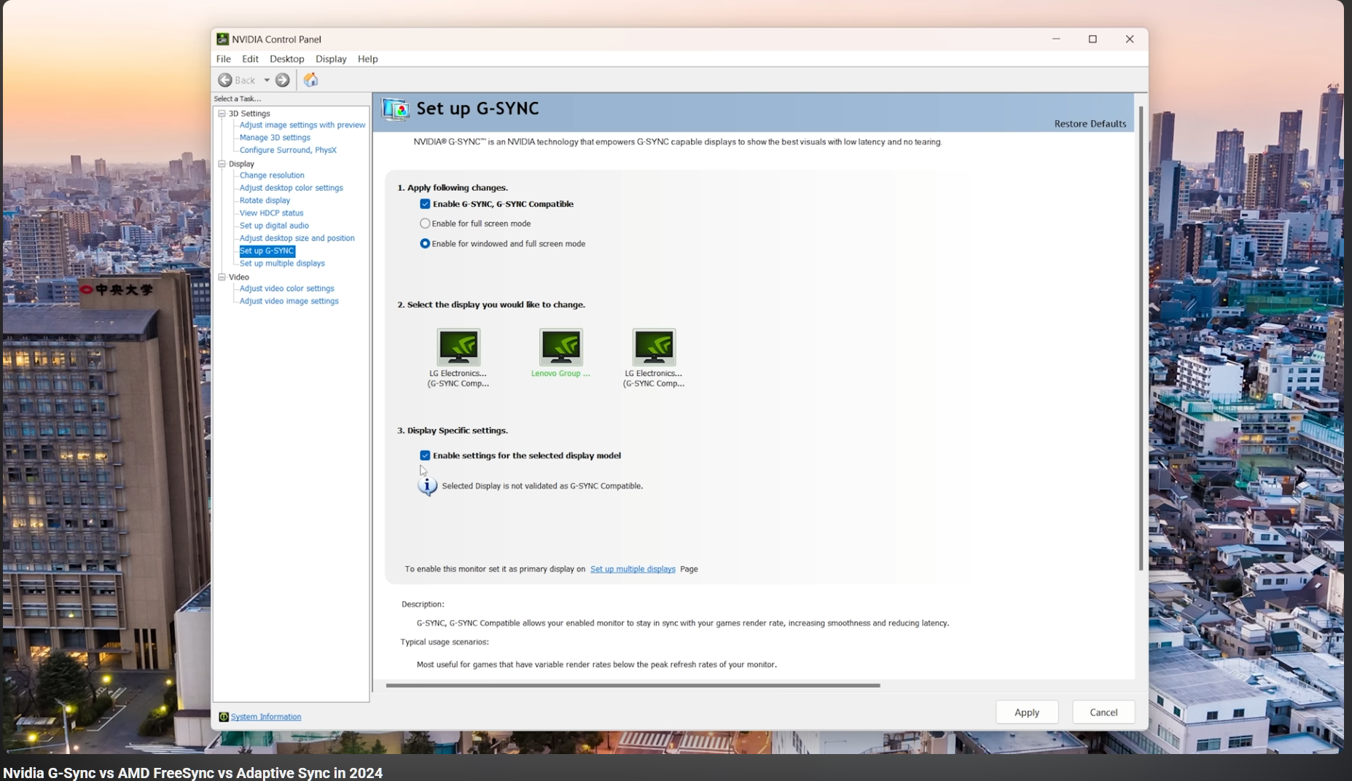Maximize the NVIDIA Control Panel window
The width and height of the screenshot is (1352, 781).
click(x=1093, y=39)
